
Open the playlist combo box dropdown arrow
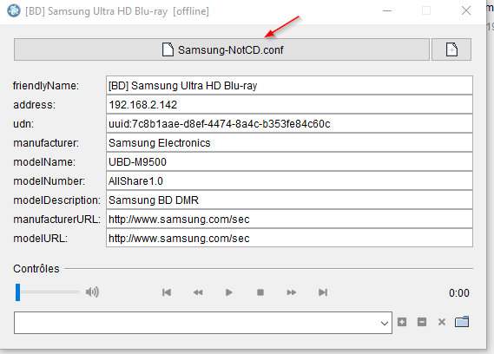coord(384,323)
